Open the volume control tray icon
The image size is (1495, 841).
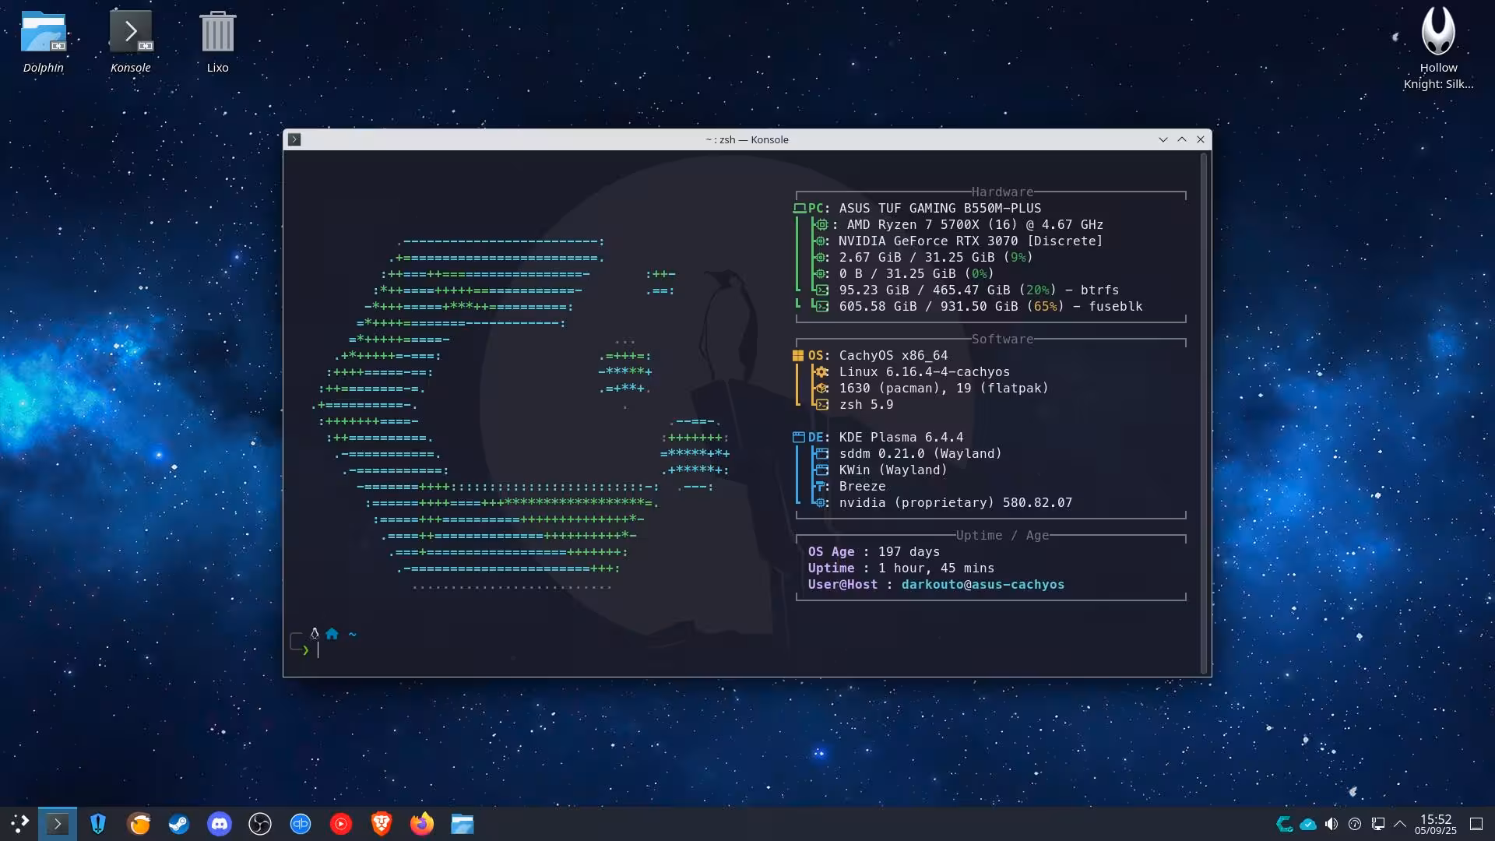point(1331,824)
